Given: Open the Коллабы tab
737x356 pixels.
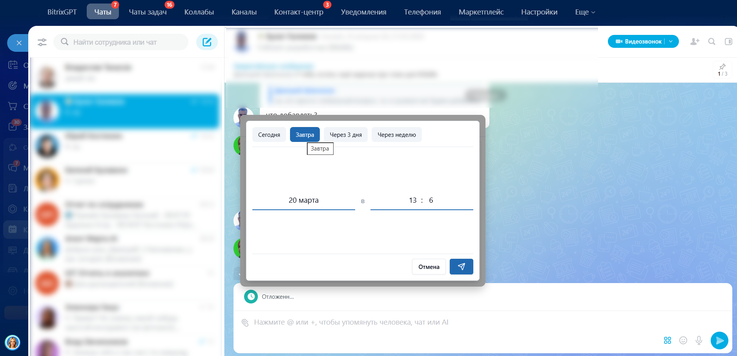Looking at the screenshot, I should [x=199, y=12].
